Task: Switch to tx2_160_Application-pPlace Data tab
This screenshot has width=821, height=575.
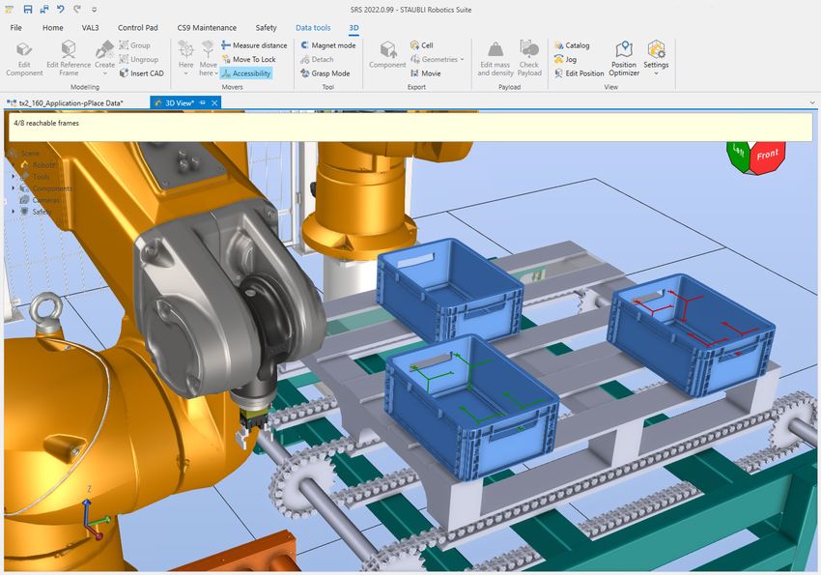Action: tap(66, 103)
